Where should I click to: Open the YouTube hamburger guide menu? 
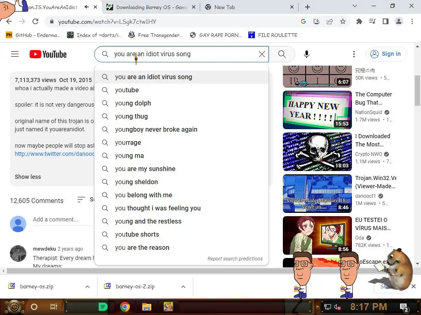pos(15,54)
